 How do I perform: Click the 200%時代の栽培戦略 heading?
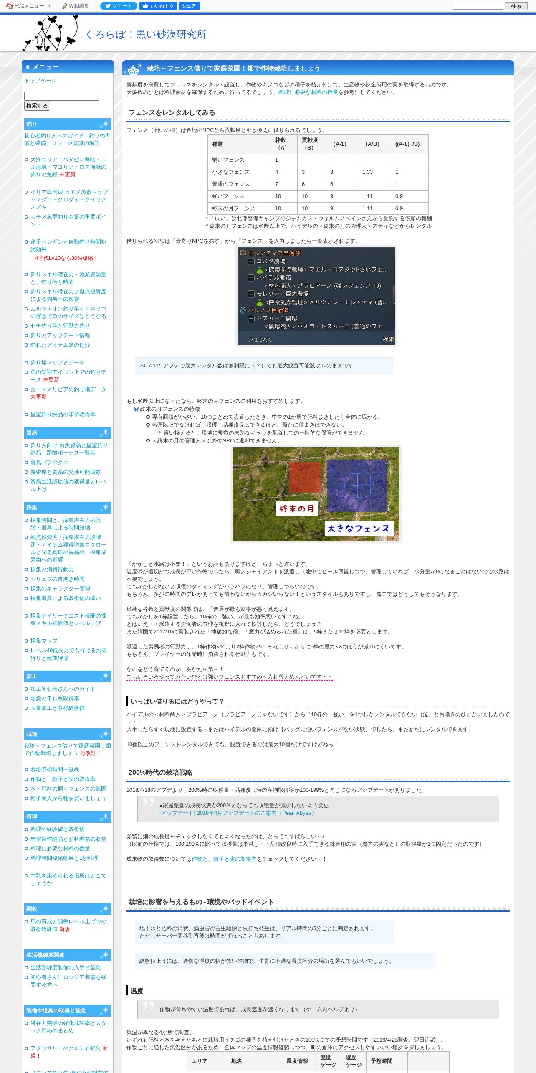click(160, 773)
